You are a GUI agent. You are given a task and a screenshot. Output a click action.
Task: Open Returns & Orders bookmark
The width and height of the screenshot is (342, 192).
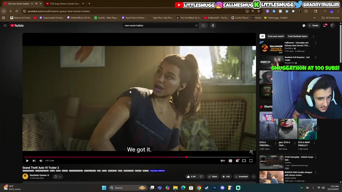21,18
